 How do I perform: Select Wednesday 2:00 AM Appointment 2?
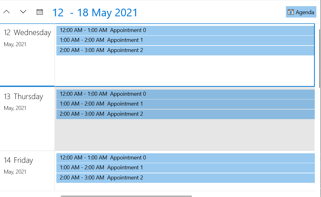tap(185, 50)
